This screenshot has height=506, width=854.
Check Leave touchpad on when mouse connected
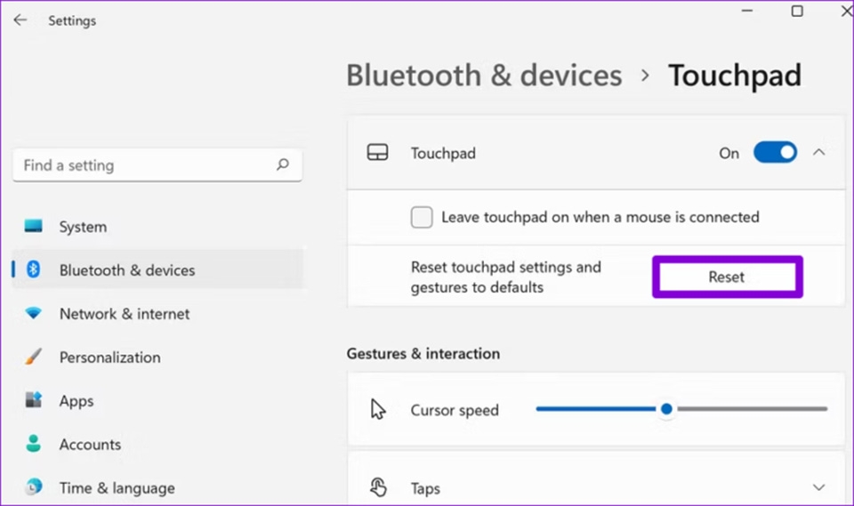pyautogui.click(x=422, y=217)
